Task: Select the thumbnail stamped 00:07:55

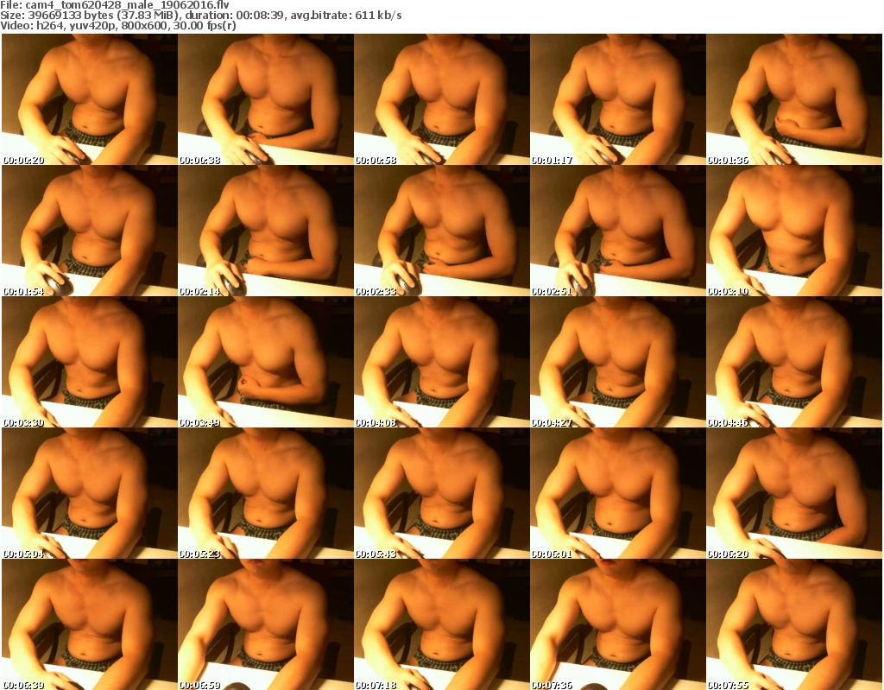Action: [794, 624]
